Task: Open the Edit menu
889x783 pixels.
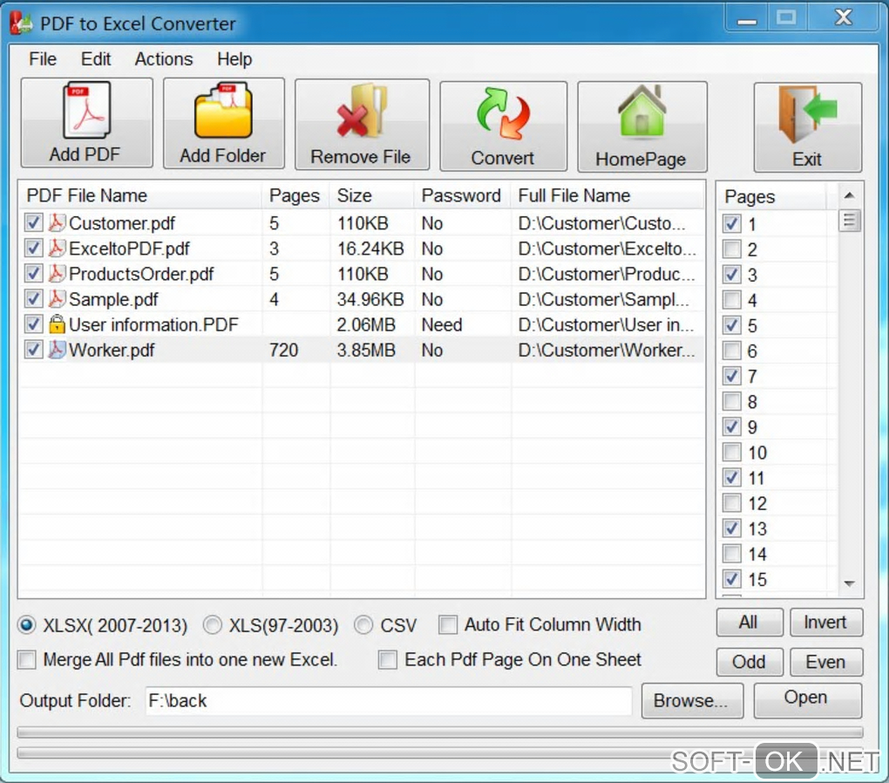Action: click(96, 59)
